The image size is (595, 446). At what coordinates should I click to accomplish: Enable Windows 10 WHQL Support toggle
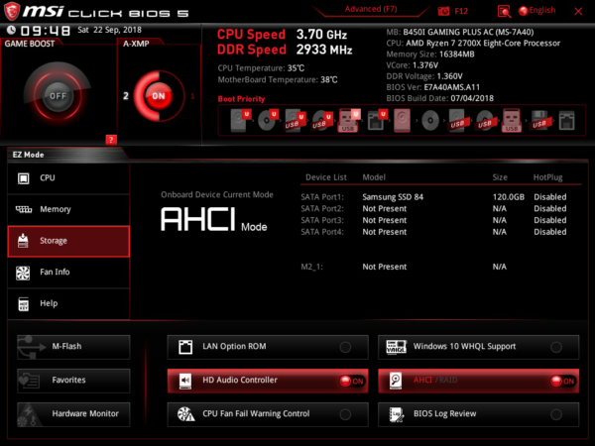pyautogui.click(x=556, y=347)
